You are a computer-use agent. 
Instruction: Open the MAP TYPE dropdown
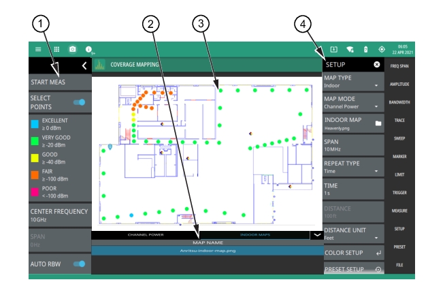352,82
